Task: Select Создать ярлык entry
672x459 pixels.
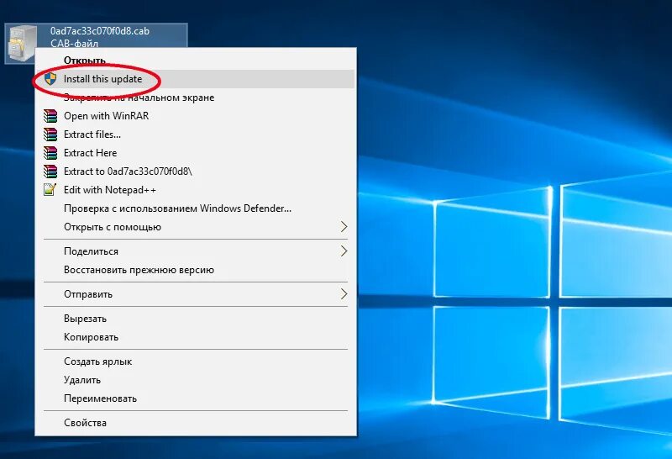Action: pyautogui.click(x=196, y=361)
